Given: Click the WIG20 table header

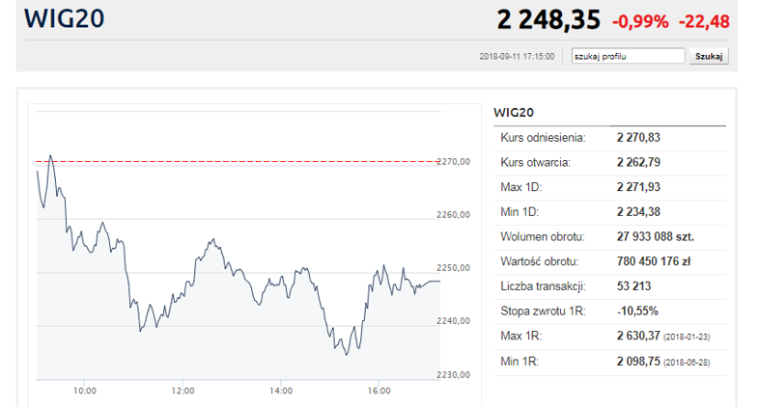Looking at the screenshot, I should click(x=514, y=113).
